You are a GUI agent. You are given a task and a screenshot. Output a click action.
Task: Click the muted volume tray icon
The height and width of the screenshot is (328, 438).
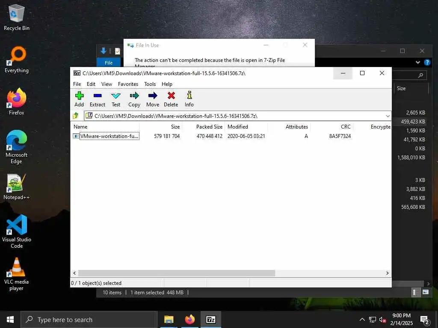(x=383, y=319)
